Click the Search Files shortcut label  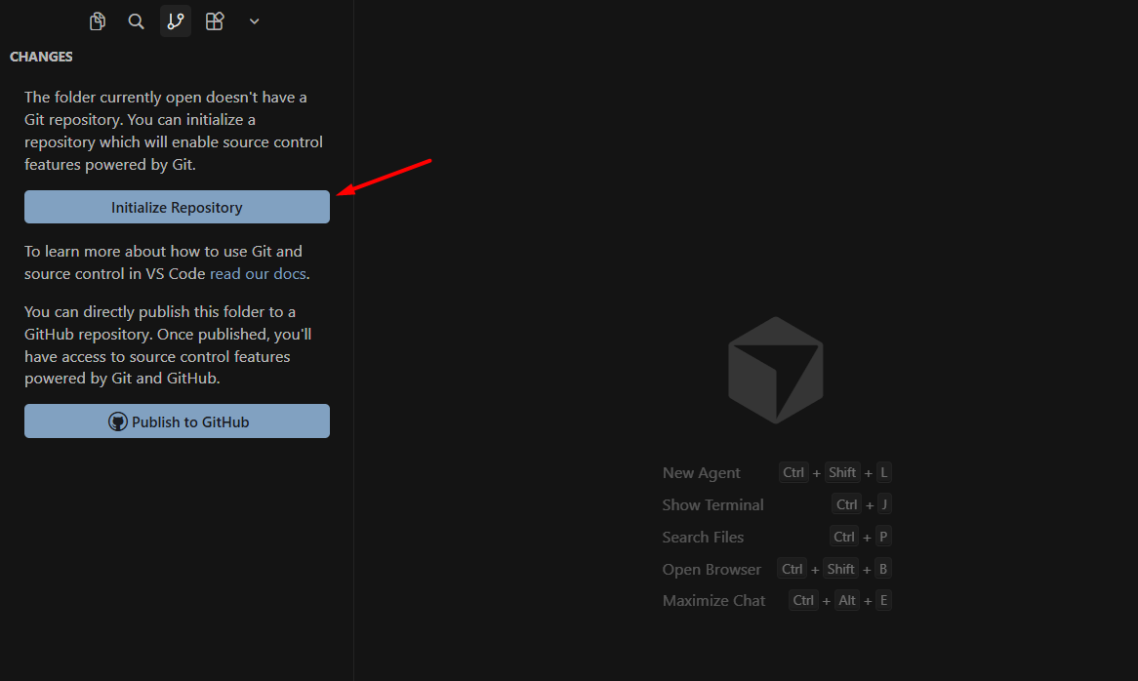[703, 538]
